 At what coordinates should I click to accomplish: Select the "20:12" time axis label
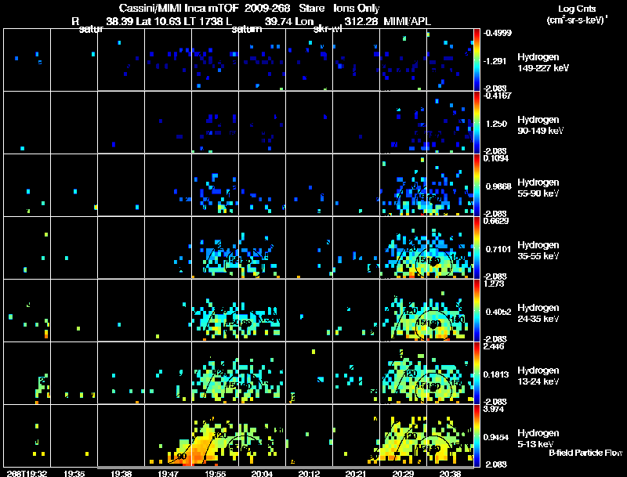click(309, 473)
